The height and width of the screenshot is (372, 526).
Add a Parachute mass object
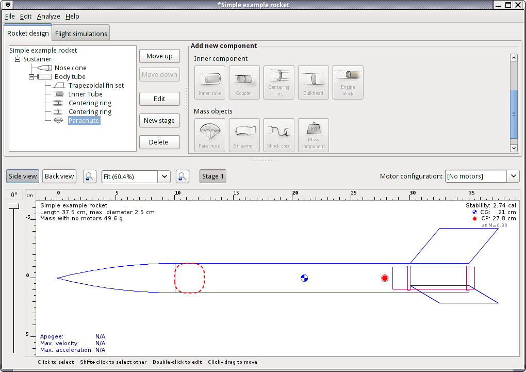209,135
